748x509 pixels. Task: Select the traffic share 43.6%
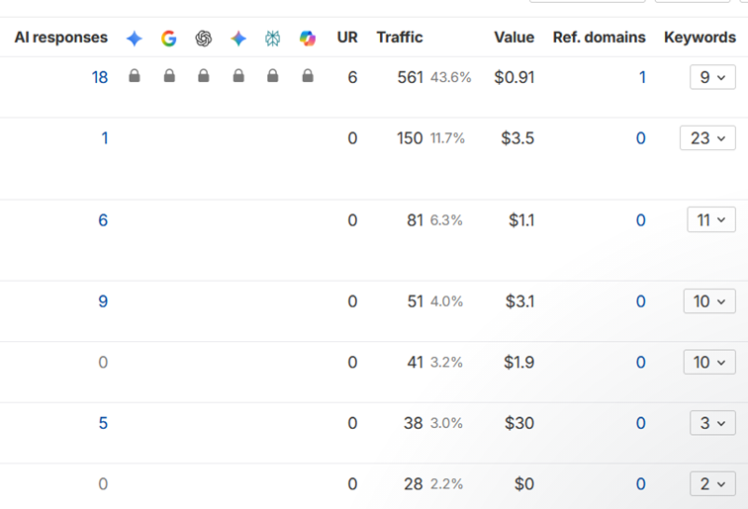pos(451,77)
